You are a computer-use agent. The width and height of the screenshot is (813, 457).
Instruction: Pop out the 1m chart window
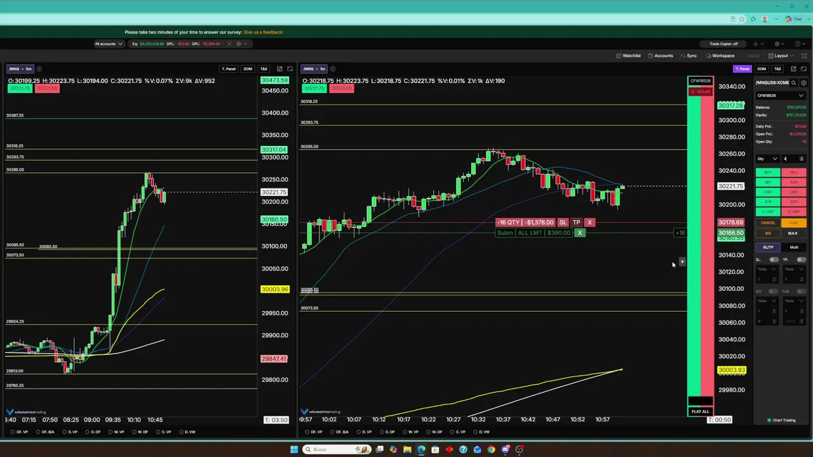(x=793, y=69)
